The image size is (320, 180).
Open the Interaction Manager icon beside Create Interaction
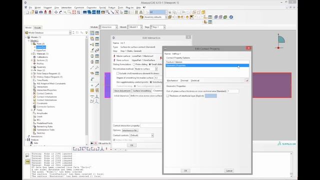click(x=97, y=33)
